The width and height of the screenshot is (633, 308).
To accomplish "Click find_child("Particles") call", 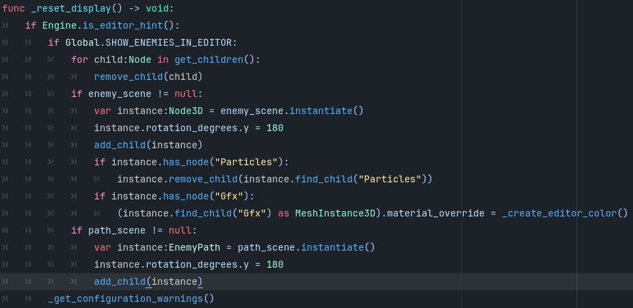I will click(x=361, y=179).
